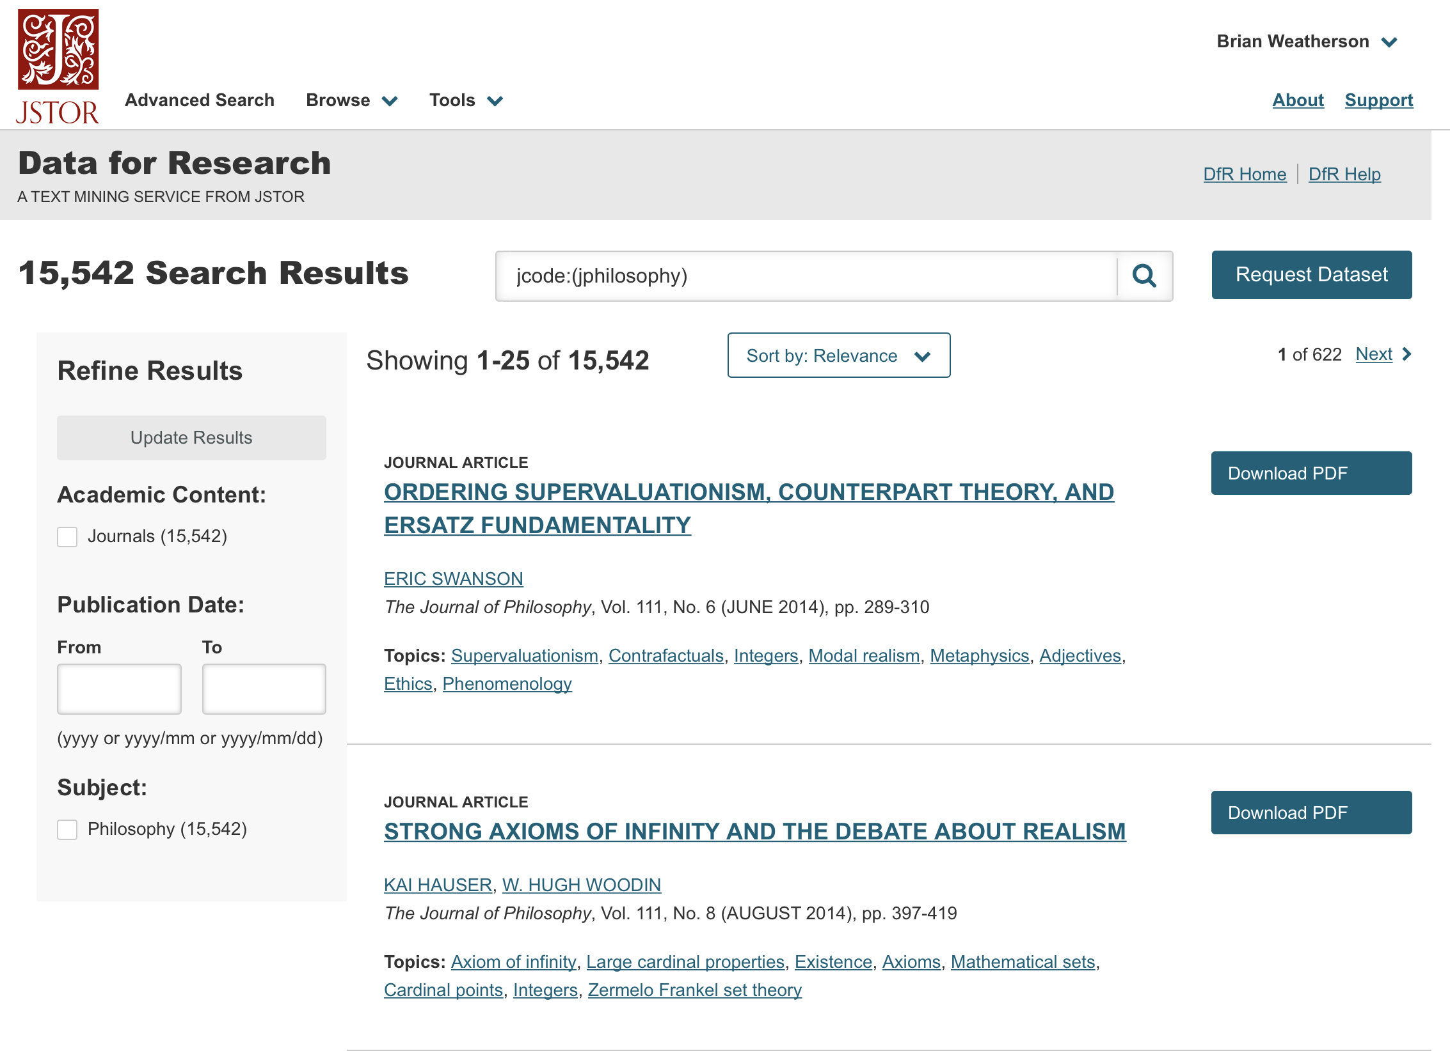Screen dimensions: 1450x1051
Task: Download PDF for Ordering Supervaluationism article
Action: pos(1312,473)
